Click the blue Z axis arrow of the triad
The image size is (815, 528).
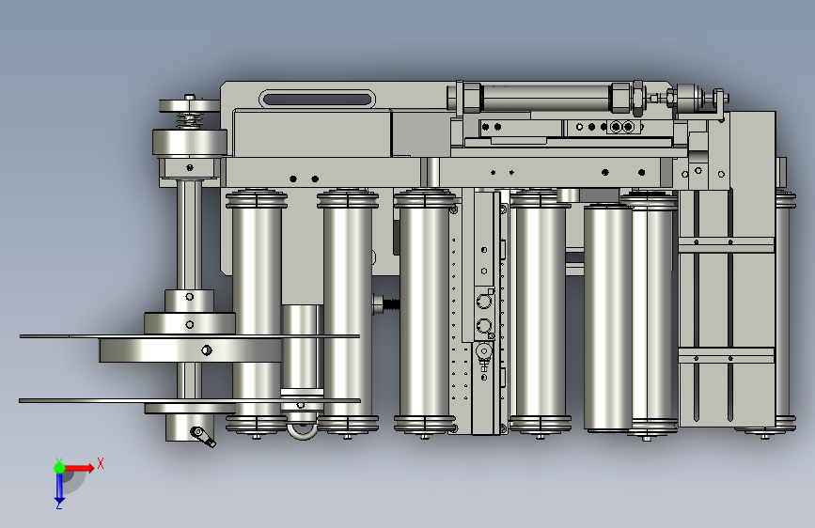point(59,489)
